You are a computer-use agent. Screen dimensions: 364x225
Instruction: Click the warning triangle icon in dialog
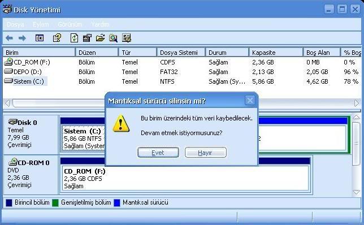point(121,124)
